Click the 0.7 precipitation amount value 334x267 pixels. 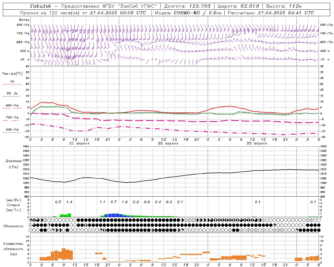coord(58,202)
